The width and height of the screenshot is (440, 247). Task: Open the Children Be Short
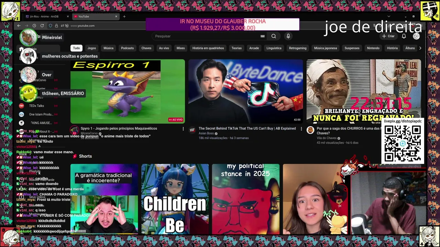point(175,199)
